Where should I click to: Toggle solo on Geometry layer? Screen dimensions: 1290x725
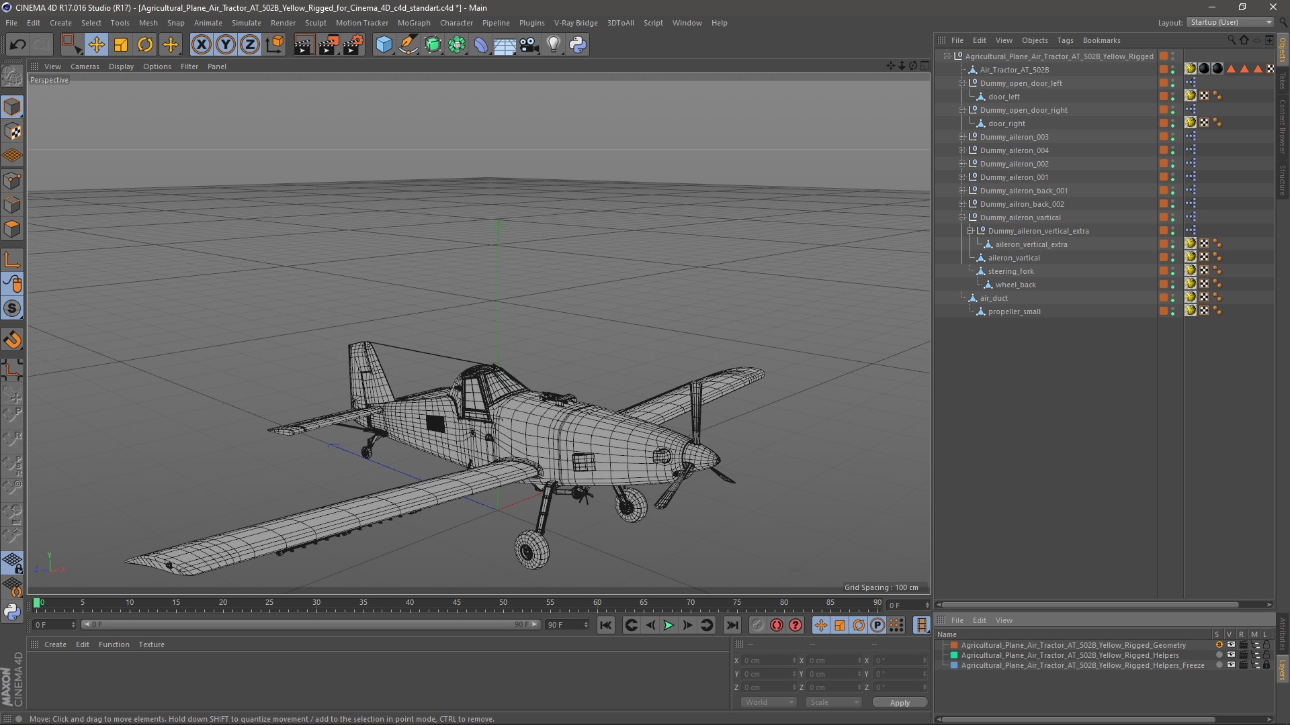(1219, 645)
